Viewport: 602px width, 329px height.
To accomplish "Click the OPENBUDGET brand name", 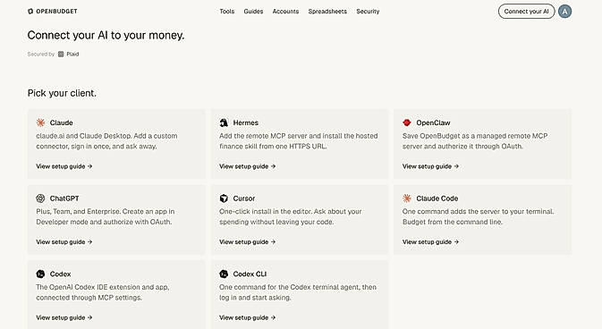I will [x=56, y=12].
